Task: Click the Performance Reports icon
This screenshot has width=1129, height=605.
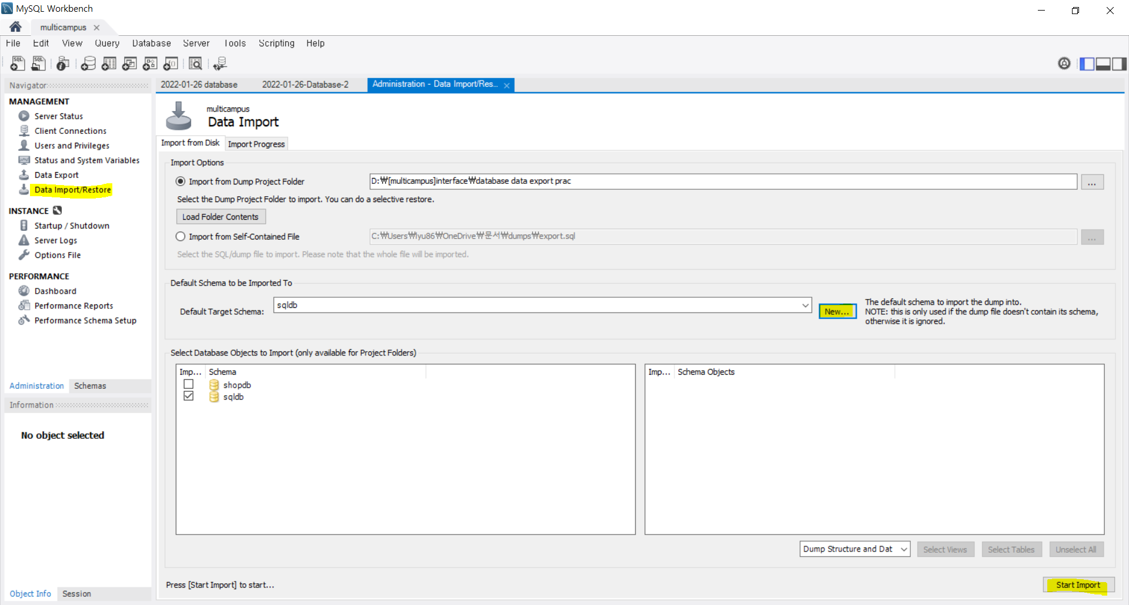Action: (24, 305)
